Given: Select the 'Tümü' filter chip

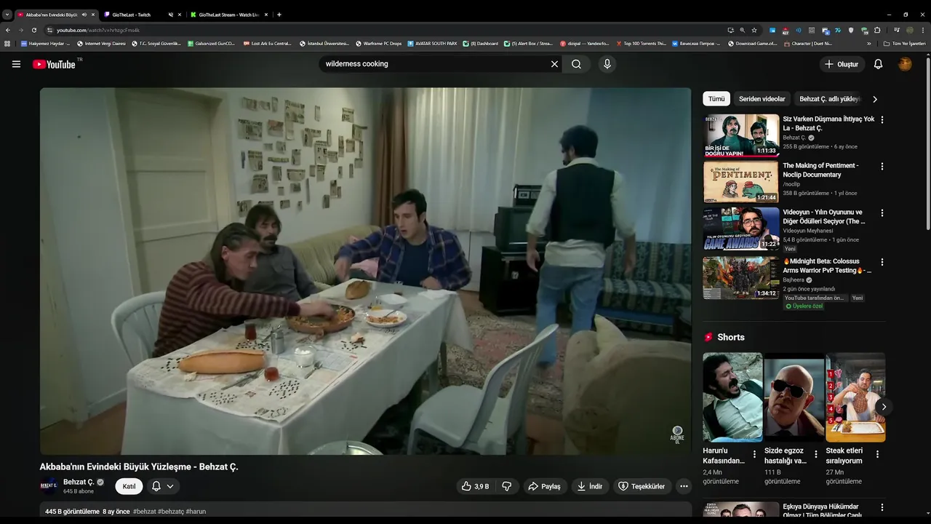Looking at the screenshot, I should 716,99.
